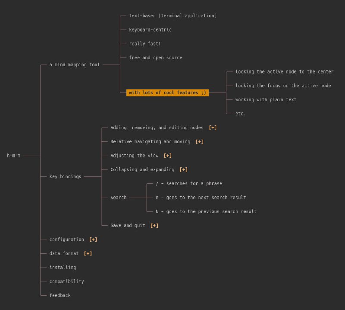Expand the [+] next to data format
This screenshot has width=345, height=310.
click(x=88, y=253)
